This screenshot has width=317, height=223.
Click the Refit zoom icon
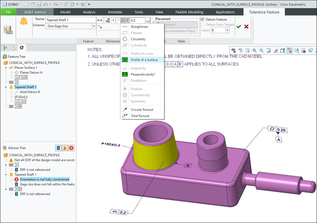point(247,51)
